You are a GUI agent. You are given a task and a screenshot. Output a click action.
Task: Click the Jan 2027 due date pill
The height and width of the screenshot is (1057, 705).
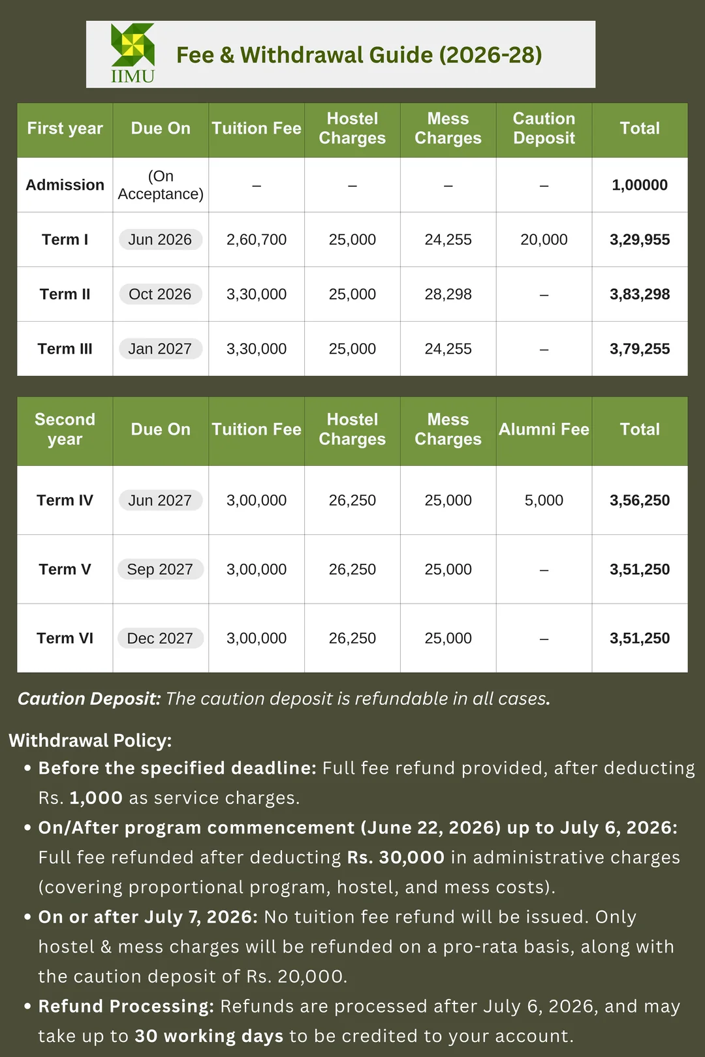tap(160, 349)
